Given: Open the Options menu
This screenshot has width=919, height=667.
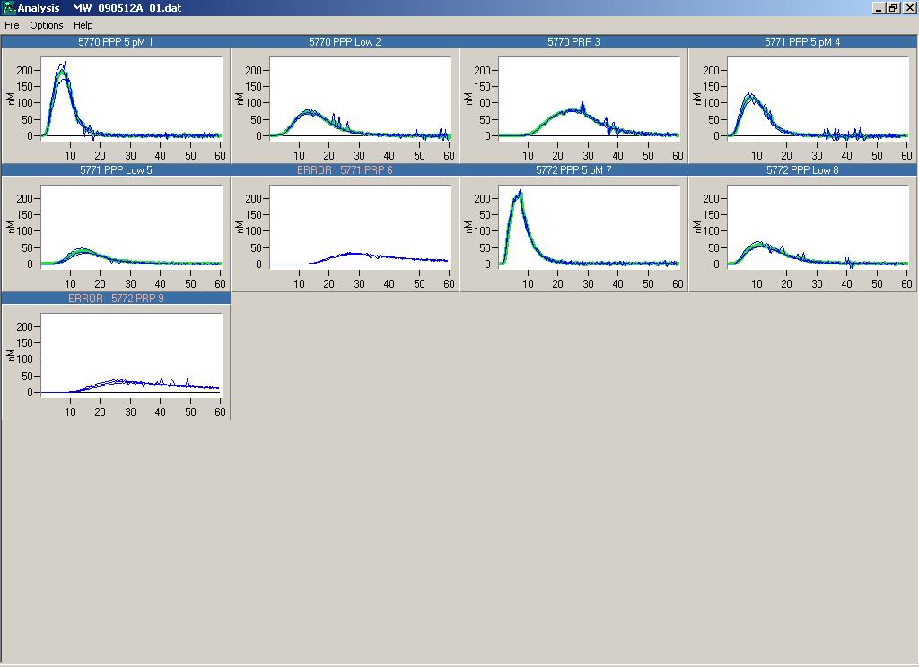Looking at the screenshot, I should pyautogui.click(x=47, y=25).
